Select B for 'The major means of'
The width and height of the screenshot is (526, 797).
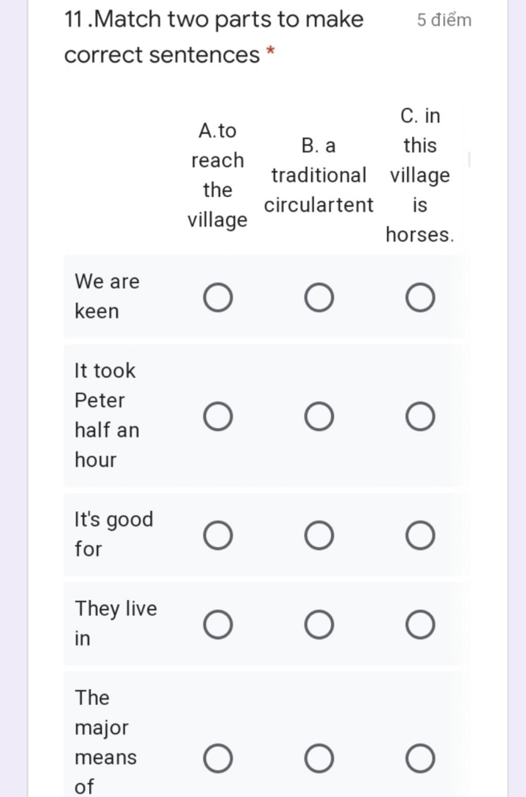pyautogui.click(x=319, y=758)
